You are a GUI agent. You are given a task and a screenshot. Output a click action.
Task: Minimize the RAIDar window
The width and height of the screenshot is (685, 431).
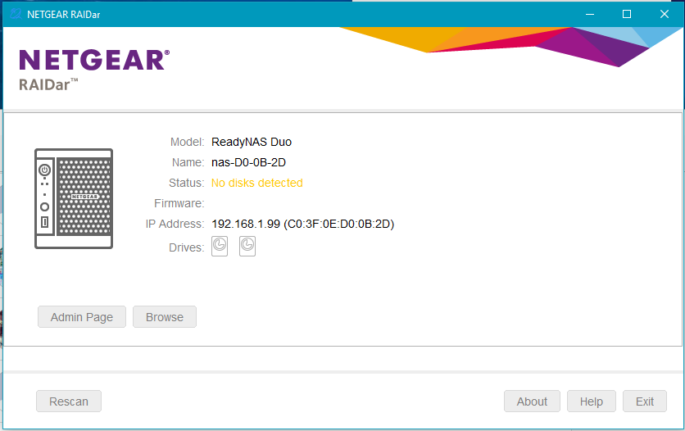tap(590, 14)
